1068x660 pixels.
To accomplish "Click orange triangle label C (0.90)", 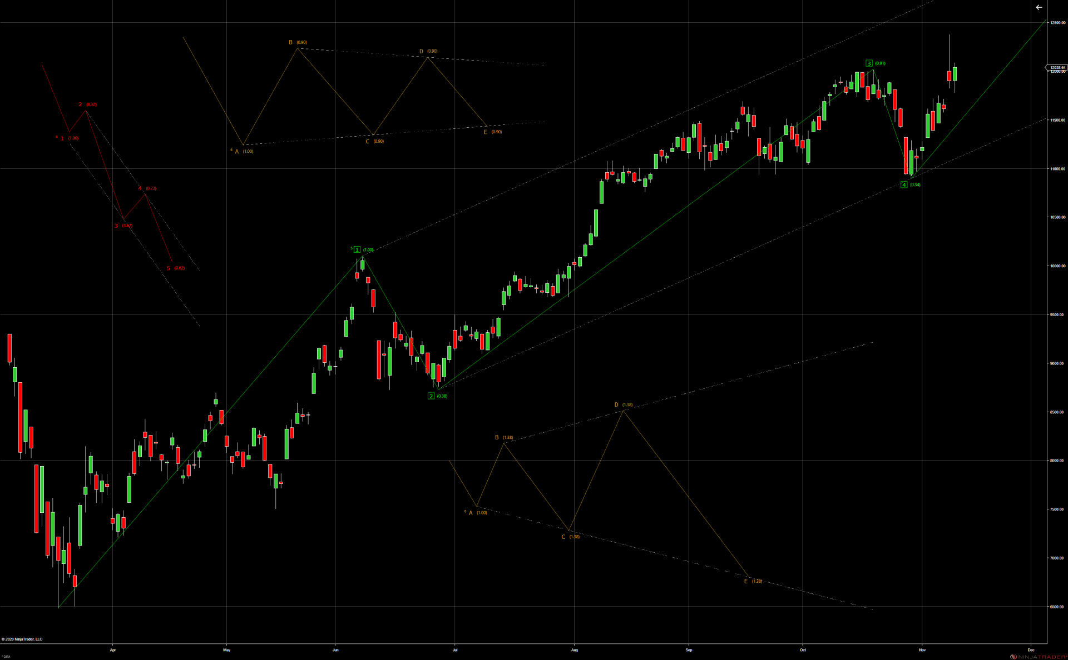I will [x=374, y=141].
